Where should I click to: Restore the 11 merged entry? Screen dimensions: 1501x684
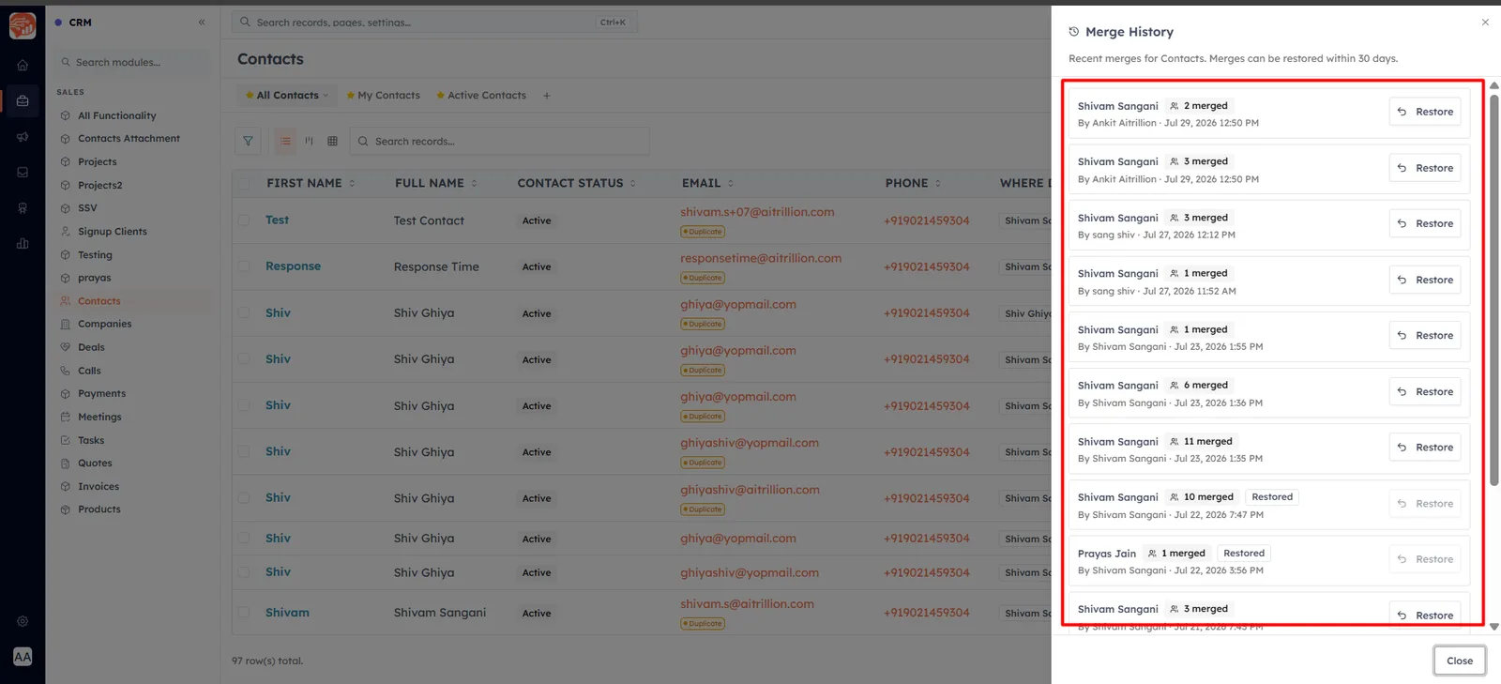pos(1424,448)
